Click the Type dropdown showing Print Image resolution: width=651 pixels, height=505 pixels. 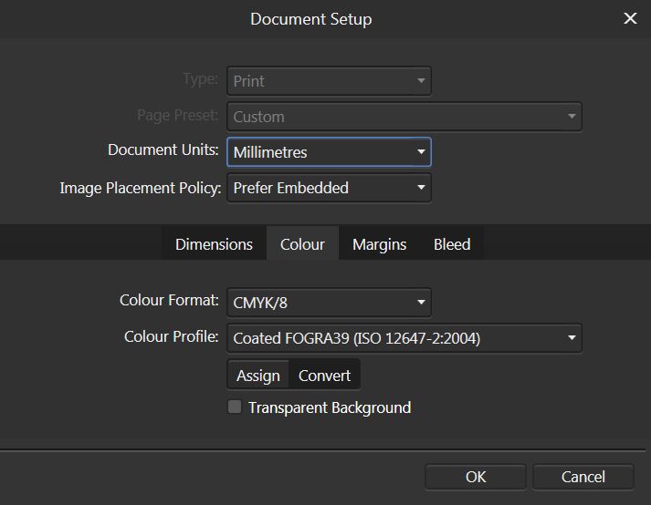(329, 81)
